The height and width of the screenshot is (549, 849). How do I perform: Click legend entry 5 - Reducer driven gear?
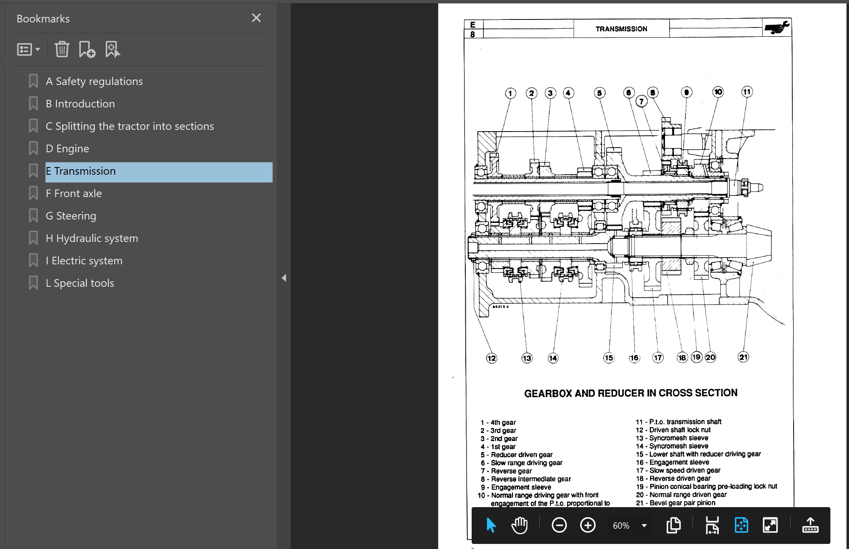(x=517, y=455)
